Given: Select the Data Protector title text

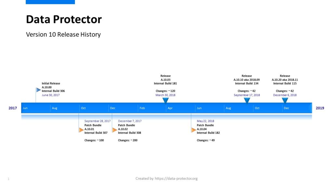Looking at the screenshot, I should coord(64,19).
